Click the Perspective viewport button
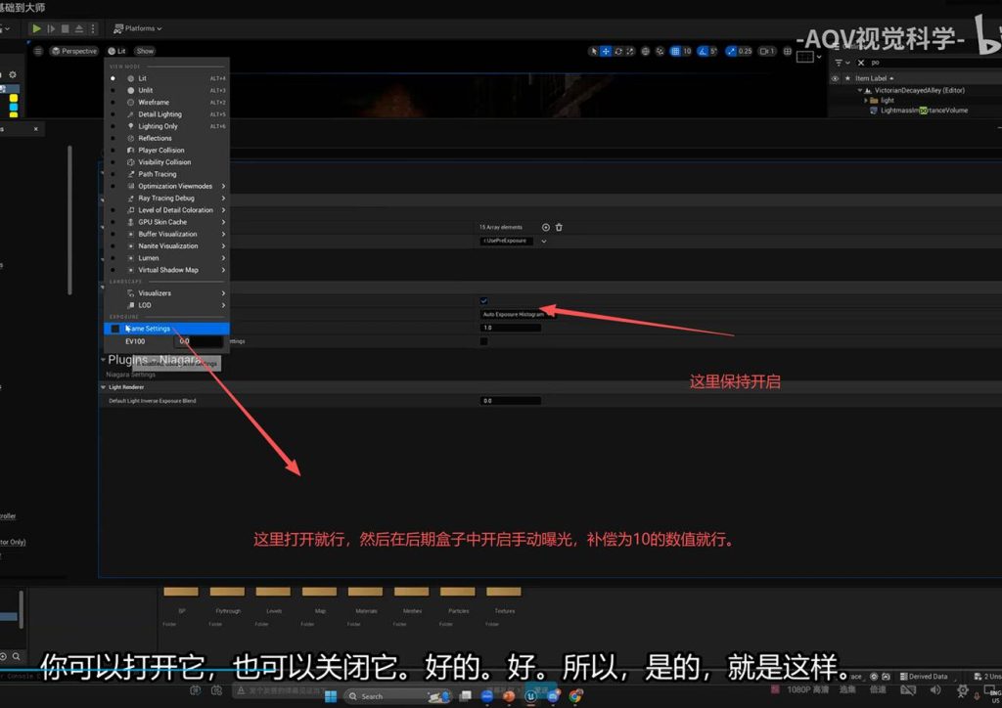Viewport: 1002px width, 708px height. point(74,51)
